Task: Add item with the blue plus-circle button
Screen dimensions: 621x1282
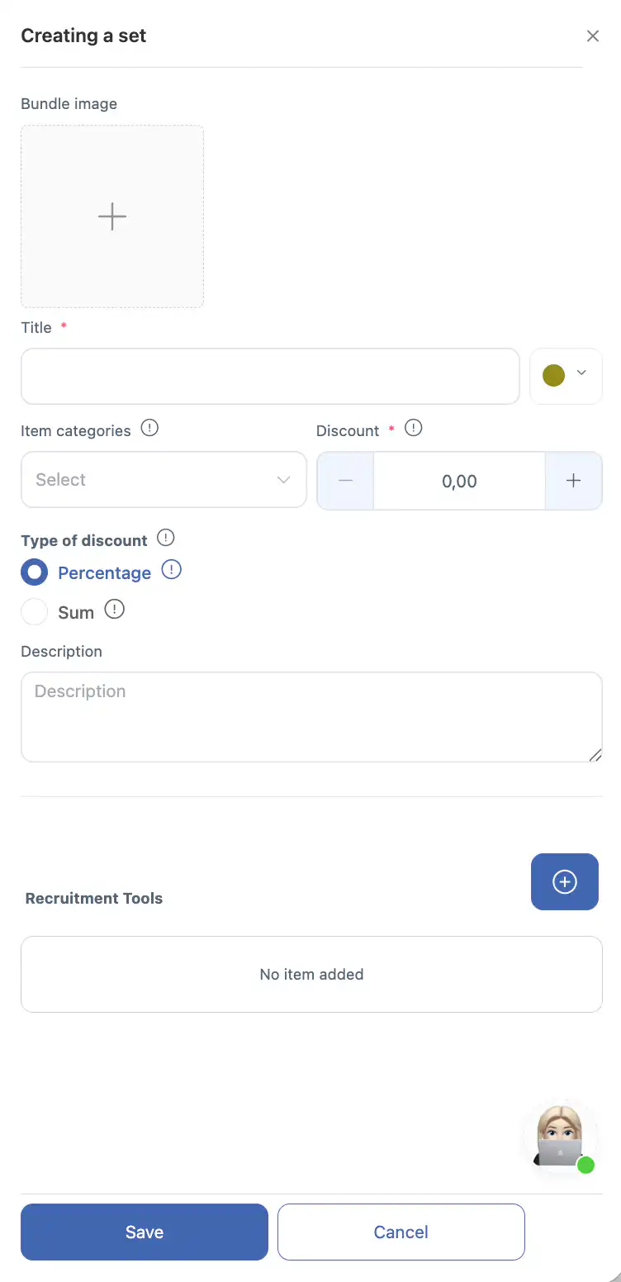Action: coord(564,881)
